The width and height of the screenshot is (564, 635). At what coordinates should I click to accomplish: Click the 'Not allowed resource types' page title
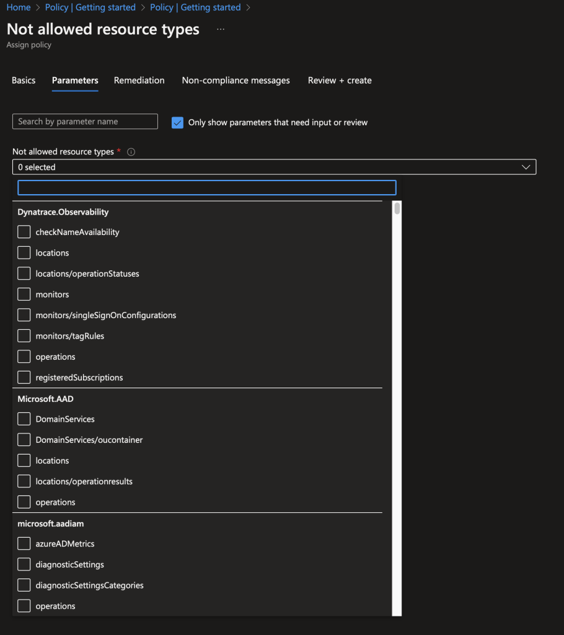tap(103, 29)
